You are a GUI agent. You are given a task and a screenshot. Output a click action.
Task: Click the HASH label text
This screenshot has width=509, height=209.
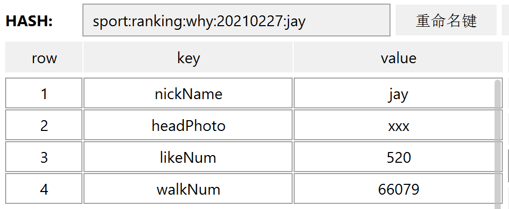pos(29,21)
